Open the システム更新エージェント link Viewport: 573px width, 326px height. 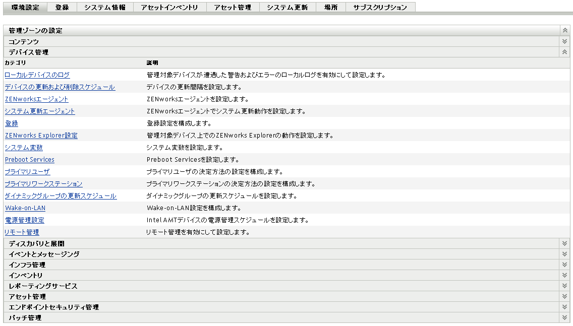click(x=39, y=111)
